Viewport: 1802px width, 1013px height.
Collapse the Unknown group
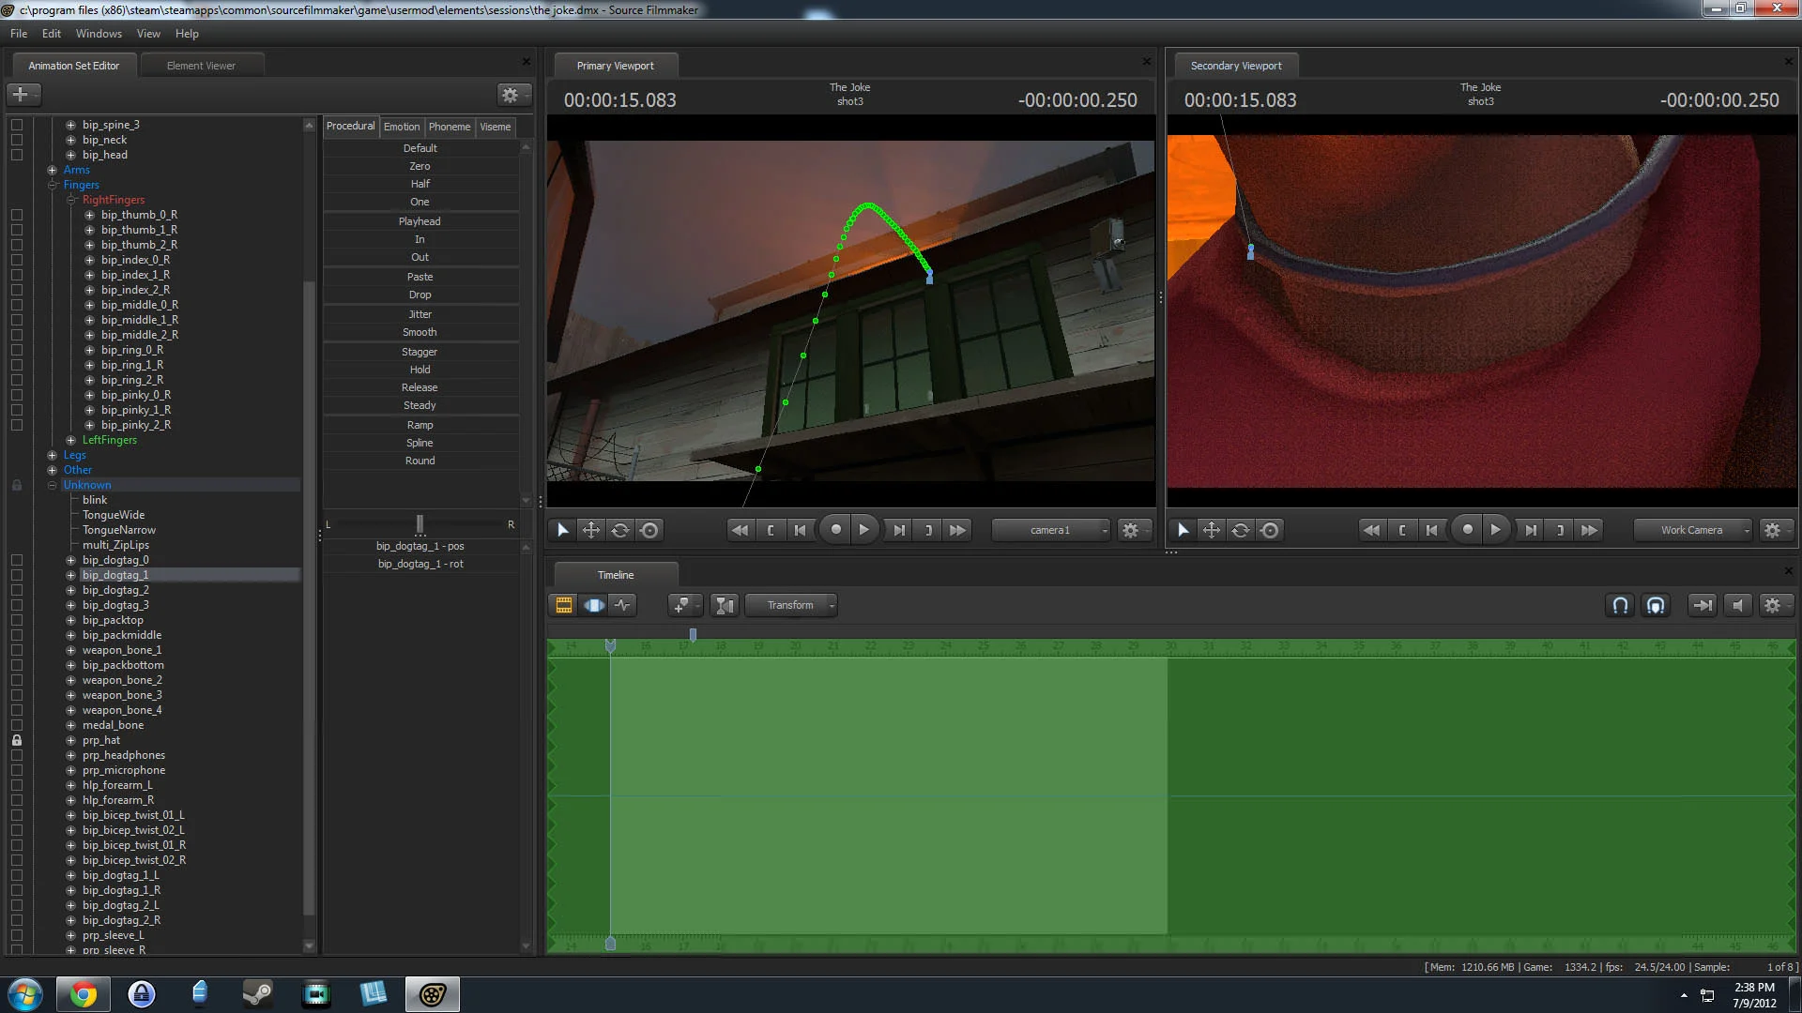coord(53,485)
